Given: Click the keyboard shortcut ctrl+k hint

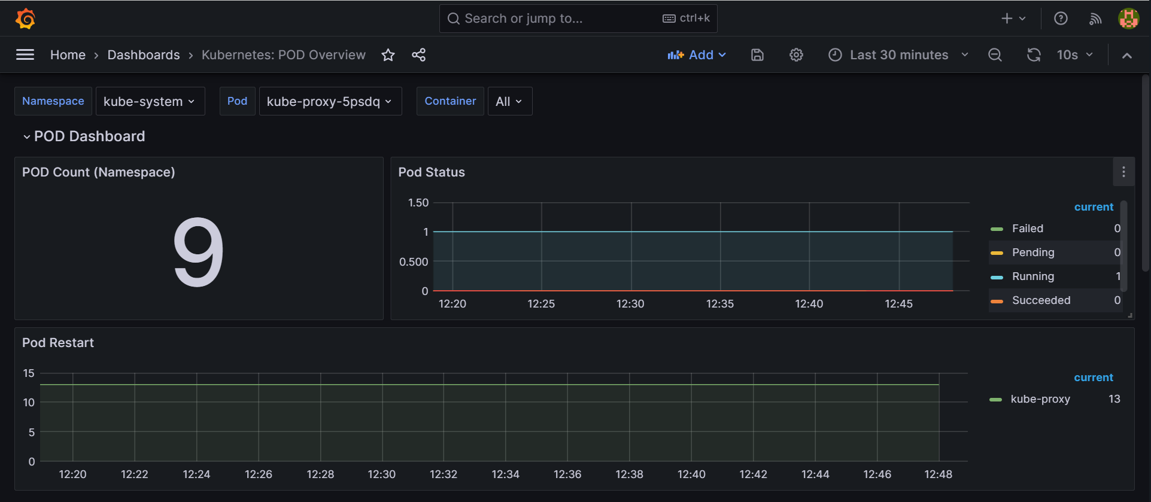Looking at the screenshot, I should click(x=686, y=19).
